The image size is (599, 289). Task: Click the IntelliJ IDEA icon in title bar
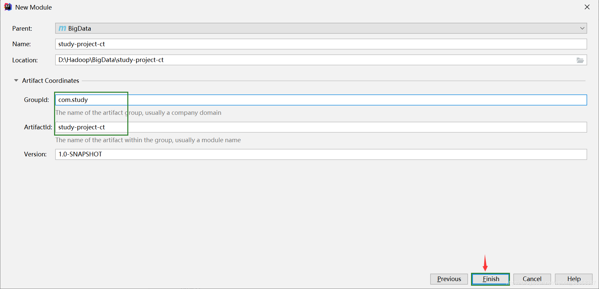(x=8, y=7)
